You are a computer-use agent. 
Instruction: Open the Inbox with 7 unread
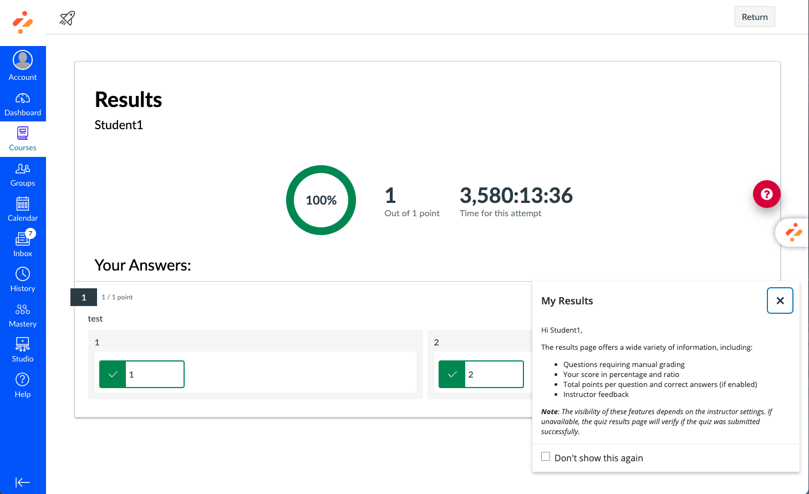click(x=23, y=245)
